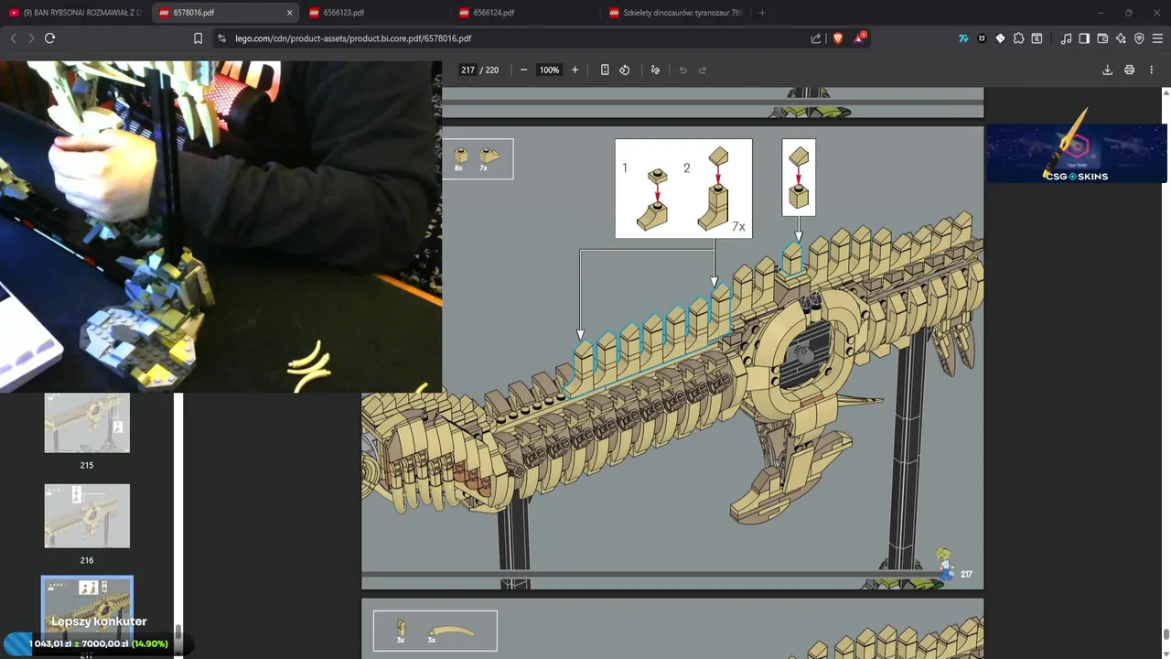Open Brave Rewards triangle icon
The height and width of the screenshot is (659, 1171).
click(x=859, y=38)
